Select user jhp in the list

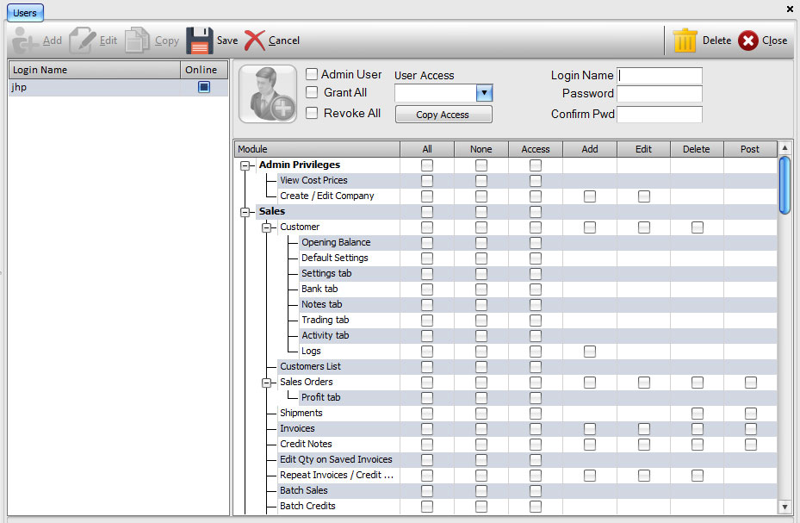(x=118, y=87)
